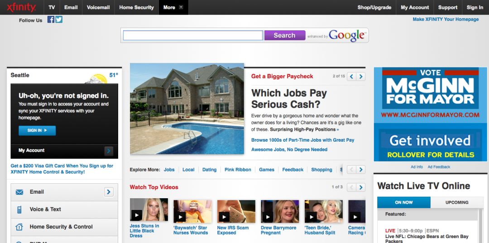Screen dimensions: 489x243
Task: Open Voicemail in the top navigation
Action: (98, 8)
